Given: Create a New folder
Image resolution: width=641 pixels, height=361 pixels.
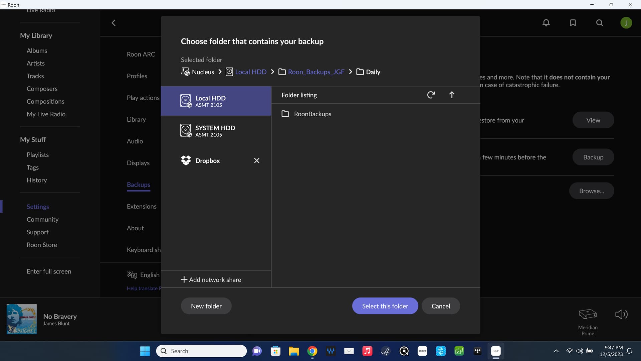Looking at the screenshot, I should click(x=206, y=306).
